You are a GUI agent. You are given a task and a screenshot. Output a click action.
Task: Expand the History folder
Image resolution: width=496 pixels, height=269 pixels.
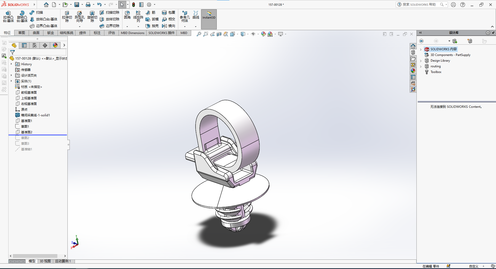[x=11, y=64]
